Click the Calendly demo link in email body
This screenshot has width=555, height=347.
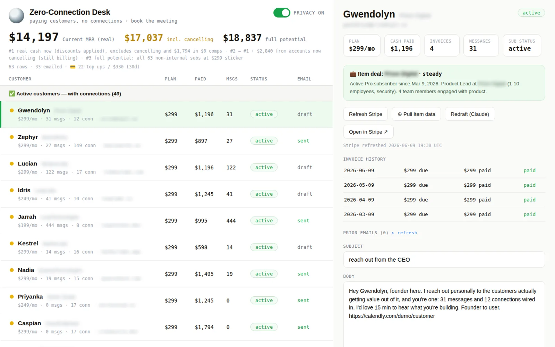(x=392, y=316)
